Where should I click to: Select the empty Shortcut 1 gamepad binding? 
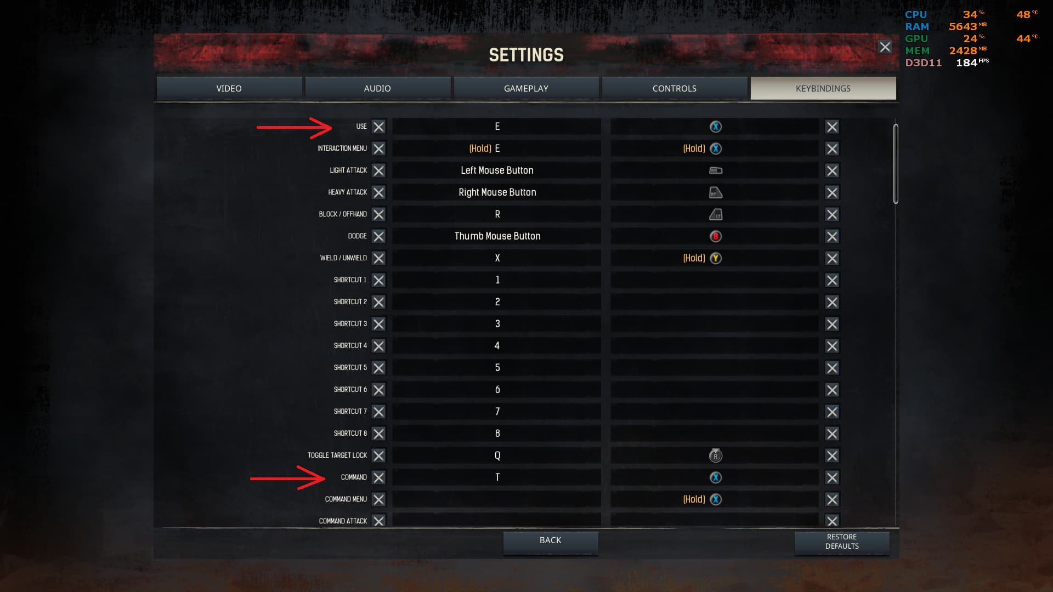pyautogui.click(x=715, y=280)
